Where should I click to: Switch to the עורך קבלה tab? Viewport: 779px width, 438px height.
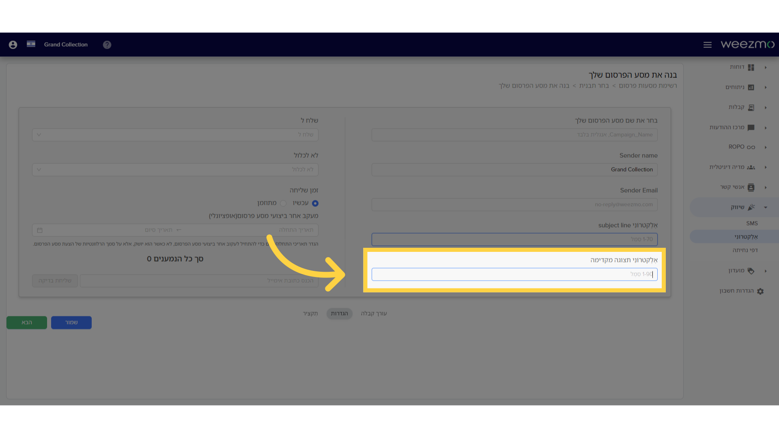[374, 313]
